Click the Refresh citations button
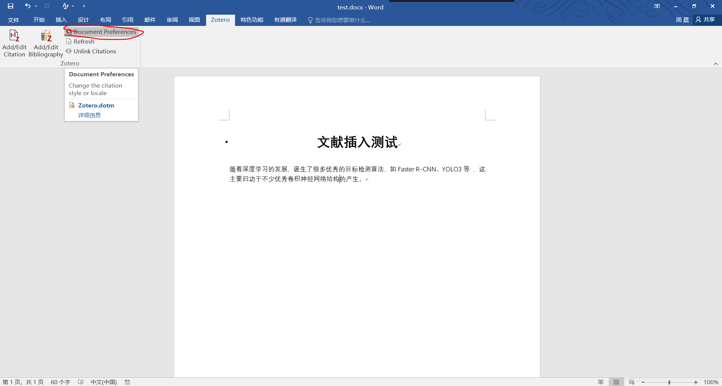722x386 pixels. [80, 42]
